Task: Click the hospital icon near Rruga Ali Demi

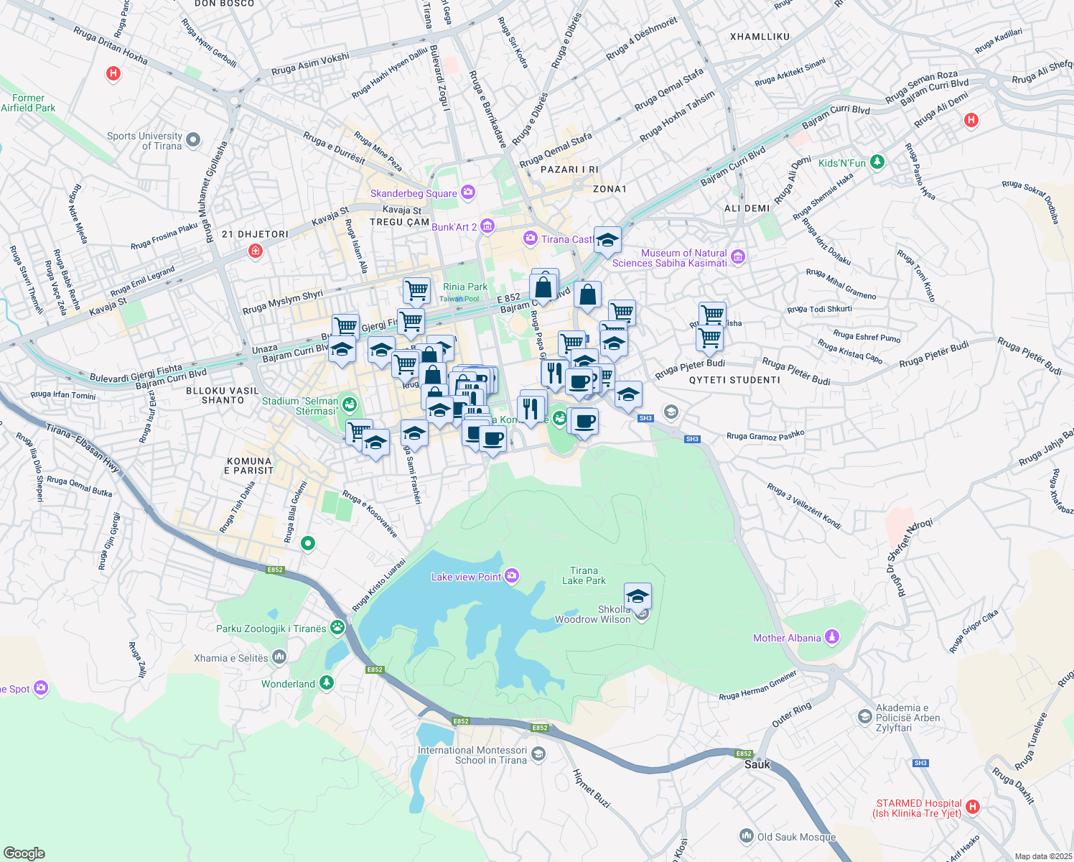Action: 971,120
